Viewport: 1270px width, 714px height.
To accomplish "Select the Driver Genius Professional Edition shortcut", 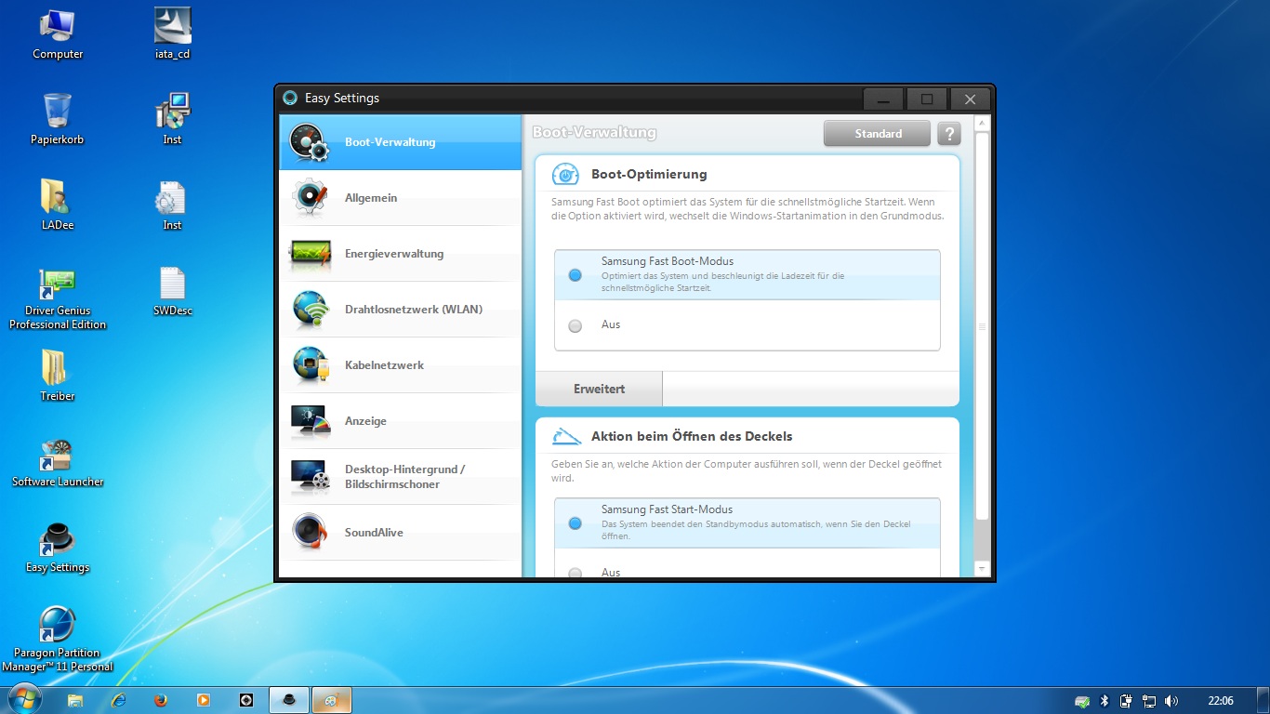I will pyautogui.click(x=58, y=284).
